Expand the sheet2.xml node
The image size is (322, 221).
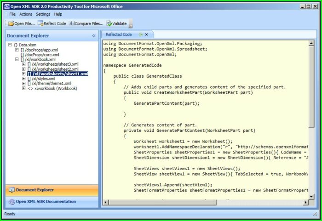click(x=24, y=69)
